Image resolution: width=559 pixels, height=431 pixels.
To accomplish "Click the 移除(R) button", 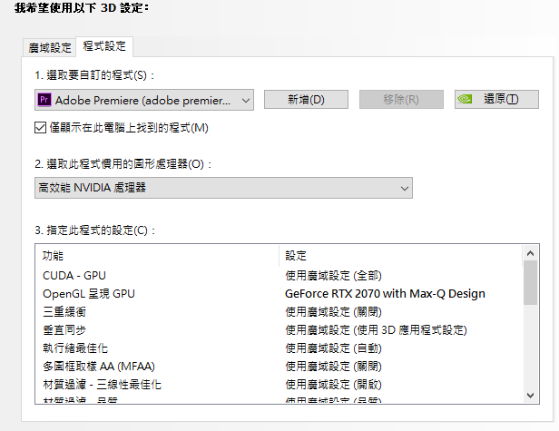I will click(x=401, y=99).
